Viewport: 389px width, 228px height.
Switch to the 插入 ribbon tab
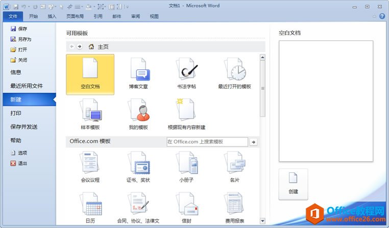pyautogui.click(x=52, y=16)
